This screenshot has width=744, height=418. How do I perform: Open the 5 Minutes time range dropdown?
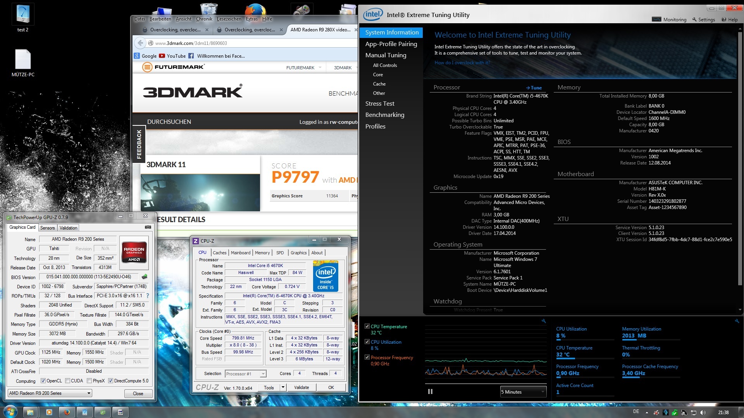[523, 392]
